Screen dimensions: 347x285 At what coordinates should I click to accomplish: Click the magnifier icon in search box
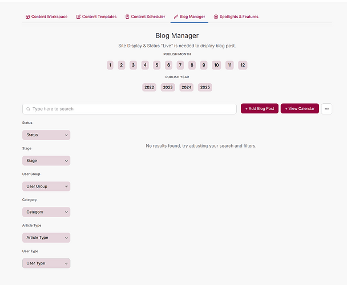point(28,109)
